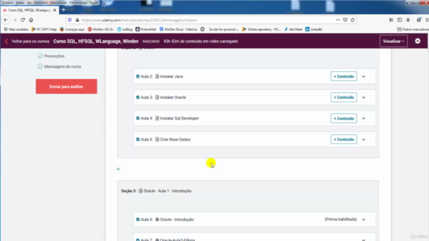Open the Jitsi Meet bookmark

pos(294,29)
